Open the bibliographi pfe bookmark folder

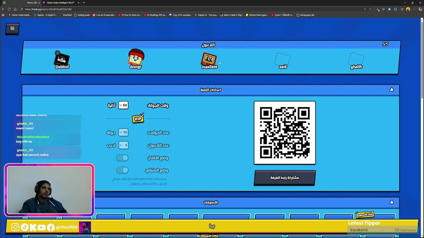(305, 15)
